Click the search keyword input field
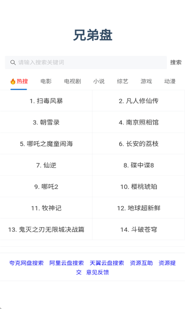The height and width of the screenshot is (309, 185). pyautogui.click(x=86, y=62)
